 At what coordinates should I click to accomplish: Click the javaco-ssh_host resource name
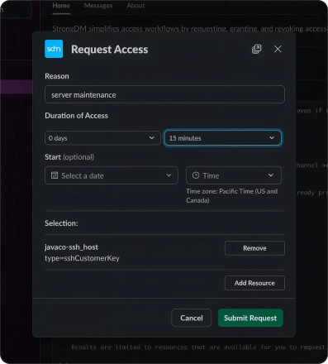(71, 247)
